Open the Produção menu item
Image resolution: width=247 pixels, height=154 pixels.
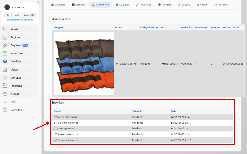point(19,86)
